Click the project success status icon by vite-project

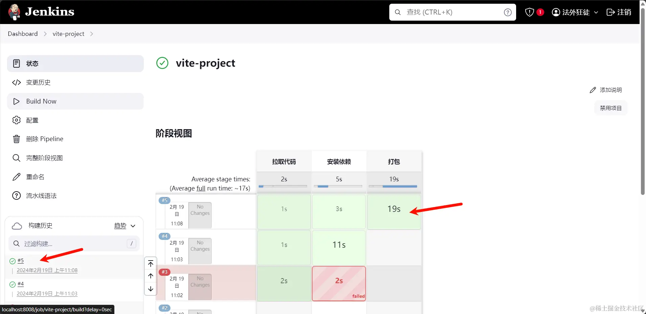[162, 63]
